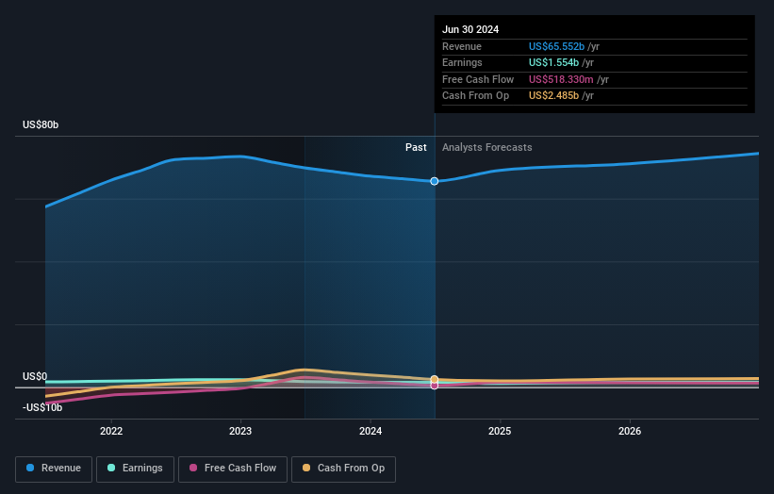Click the -US$10b y-axis label
Viewport: 774px width, 494px height.
tap(42, 407)
